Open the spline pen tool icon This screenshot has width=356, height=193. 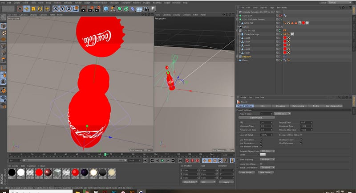tap(113, 9)
